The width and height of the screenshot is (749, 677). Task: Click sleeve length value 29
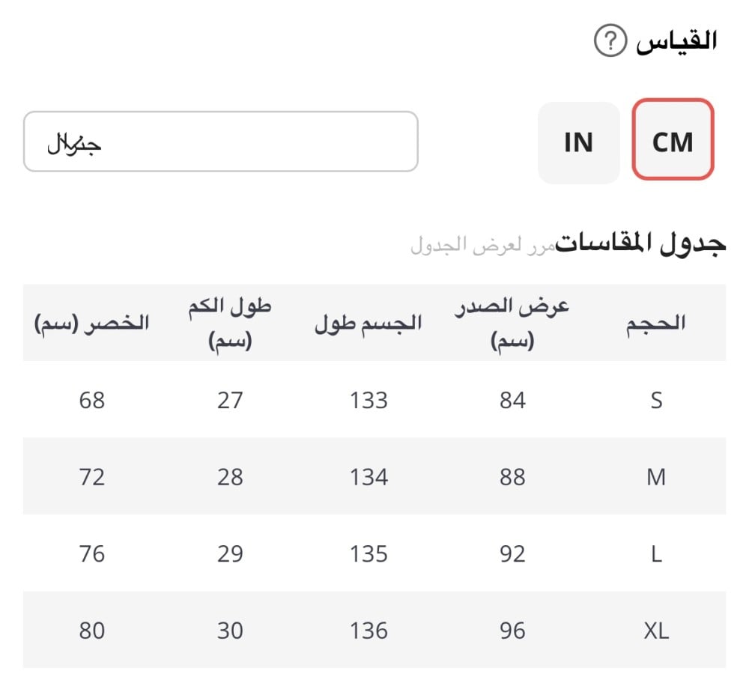pyautogui.click(x=230, y=554)
